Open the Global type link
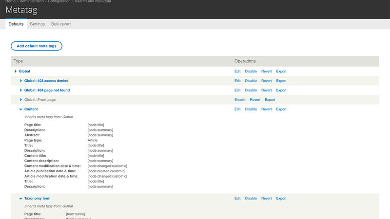The image size is (390, 219). [x=24, y=71]
